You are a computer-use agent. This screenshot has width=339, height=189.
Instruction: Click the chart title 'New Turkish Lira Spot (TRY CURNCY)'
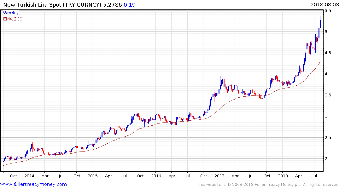(x=52, y=5)
